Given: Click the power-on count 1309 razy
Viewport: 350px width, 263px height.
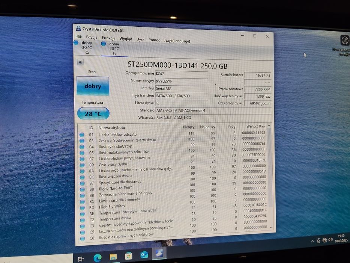Looking at the screenshot, I should pos(258,96).
